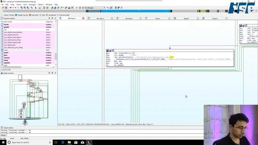The width and height of the screenshot is (258, 145).
Task: Open the Windows Start menu
Action: pyautogui.click(x=3, y=142)
